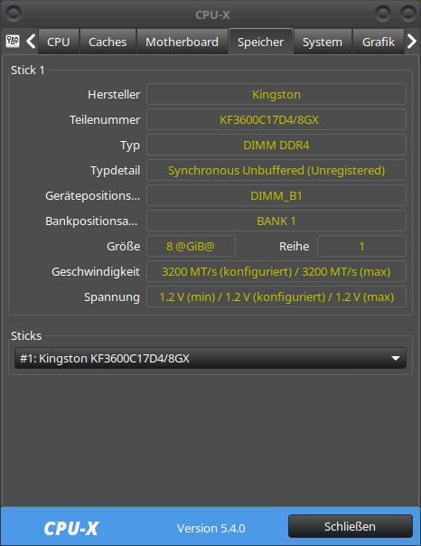421x546 pixels.
Task: Click the DIMM DDR4 type value
Action: 276,145
